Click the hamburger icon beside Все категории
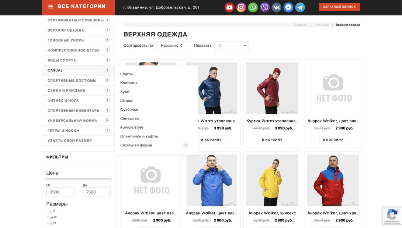The image size is (402, 228). tap(51, 7)
